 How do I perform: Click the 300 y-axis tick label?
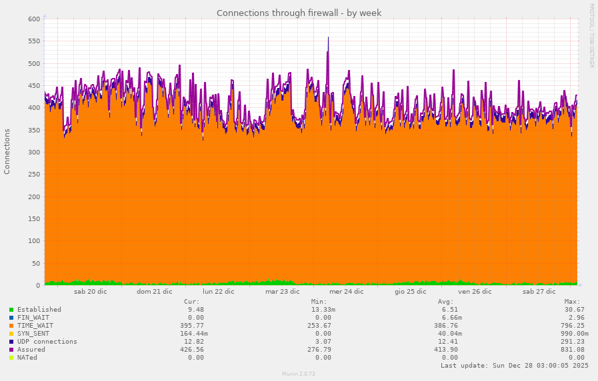pos(34,153)
